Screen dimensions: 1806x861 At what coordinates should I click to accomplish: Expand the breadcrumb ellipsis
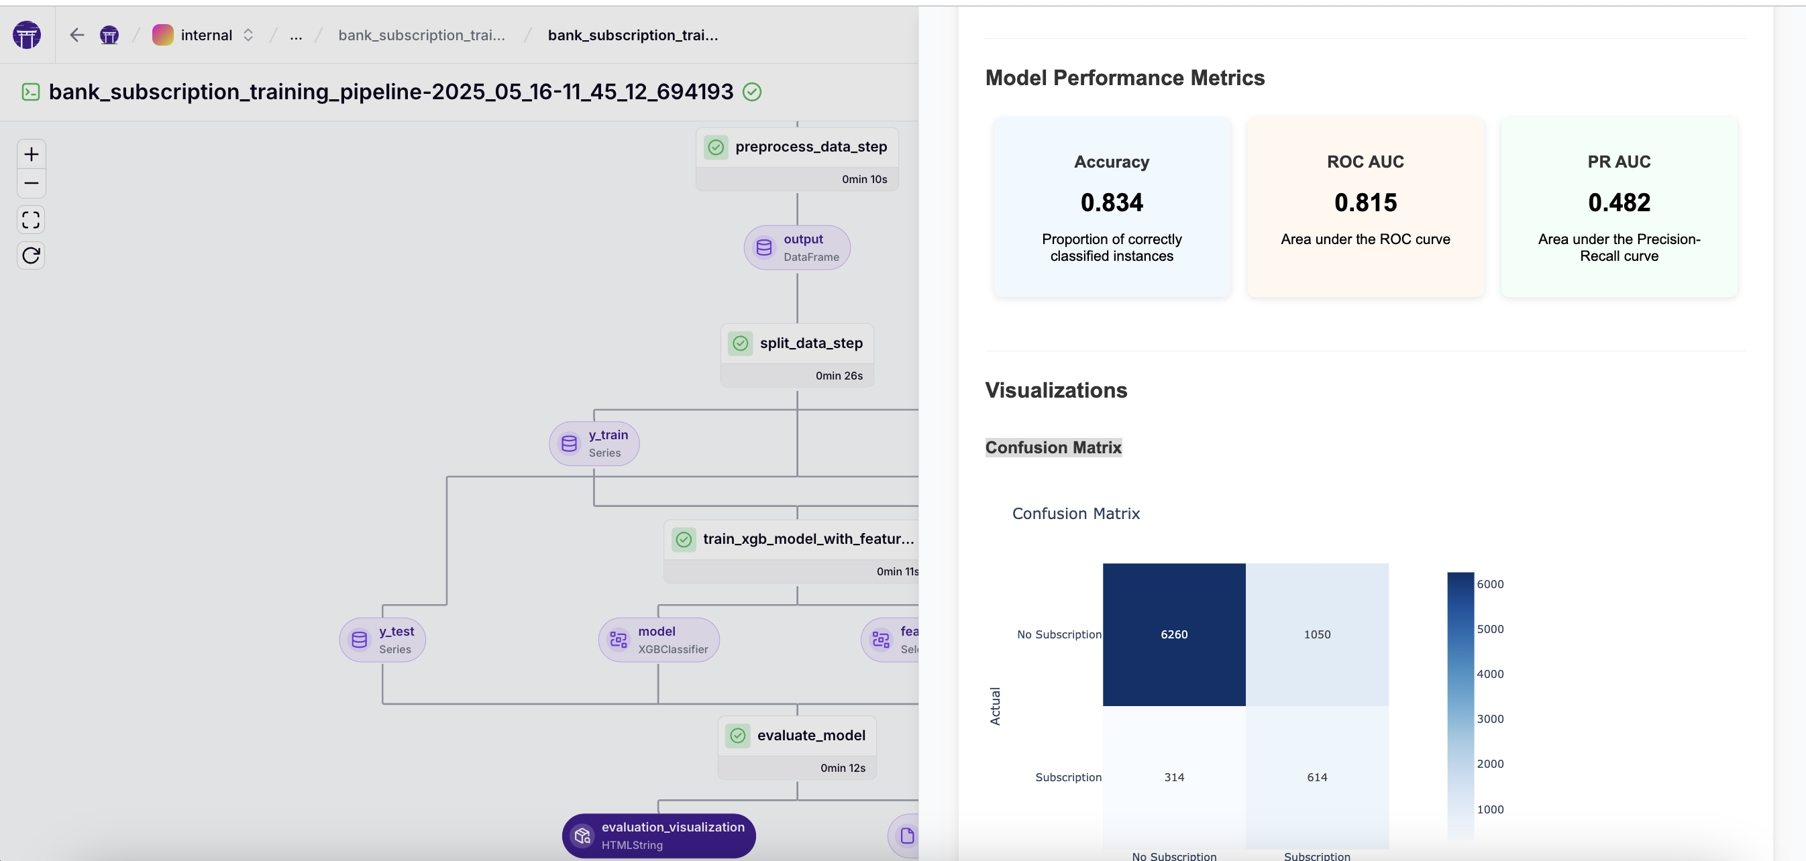pyautogui.click(x=296, y=35)
